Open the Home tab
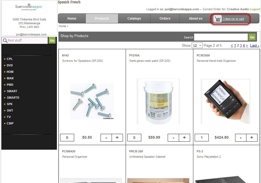Screen dimensions: 261x183 tap(72, 19)
